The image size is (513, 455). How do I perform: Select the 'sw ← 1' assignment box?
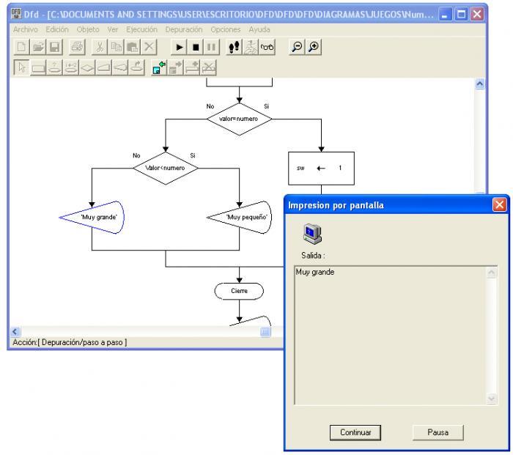[321, 168]
